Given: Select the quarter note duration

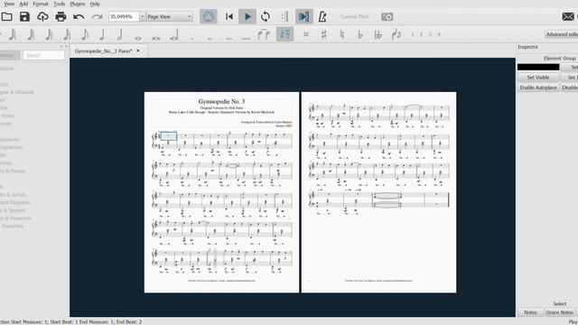Looking at the screenshot, I should point(102,34).
